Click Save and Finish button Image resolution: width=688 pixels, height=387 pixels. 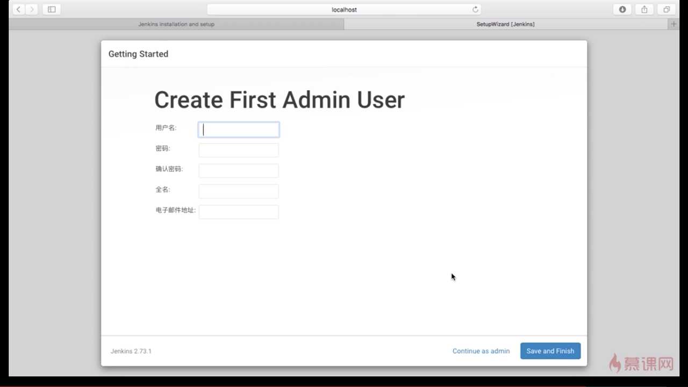550,351
